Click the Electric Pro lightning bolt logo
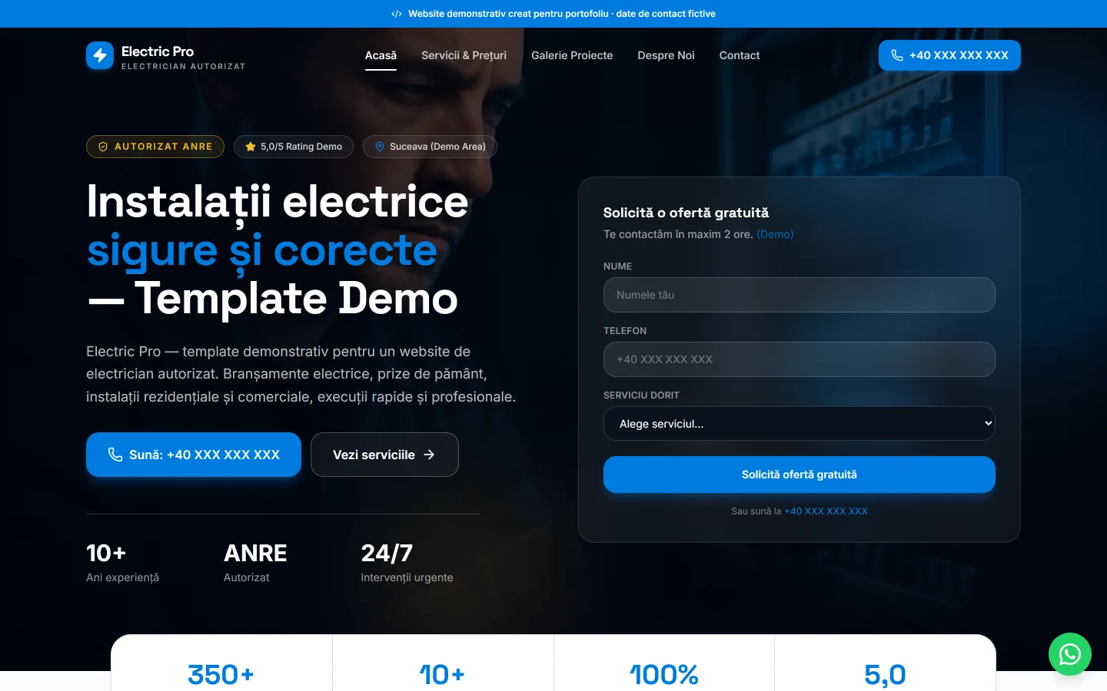This screenshot has width=1107, height=691. 100,55
